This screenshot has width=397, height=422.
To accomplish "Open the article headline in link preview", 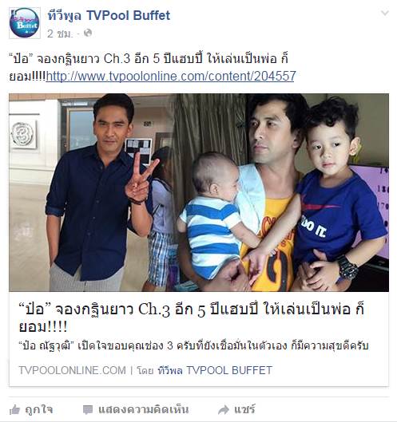I will (x=192, y=317).
